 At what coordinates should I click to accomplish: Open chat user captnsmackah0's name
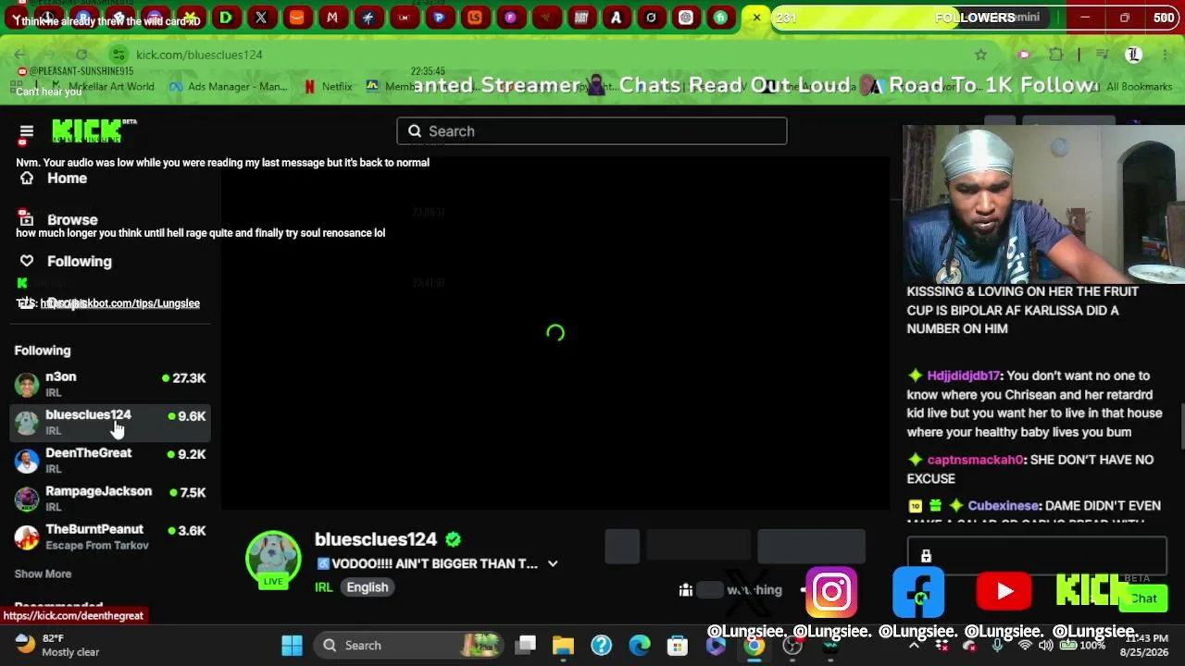976,460
